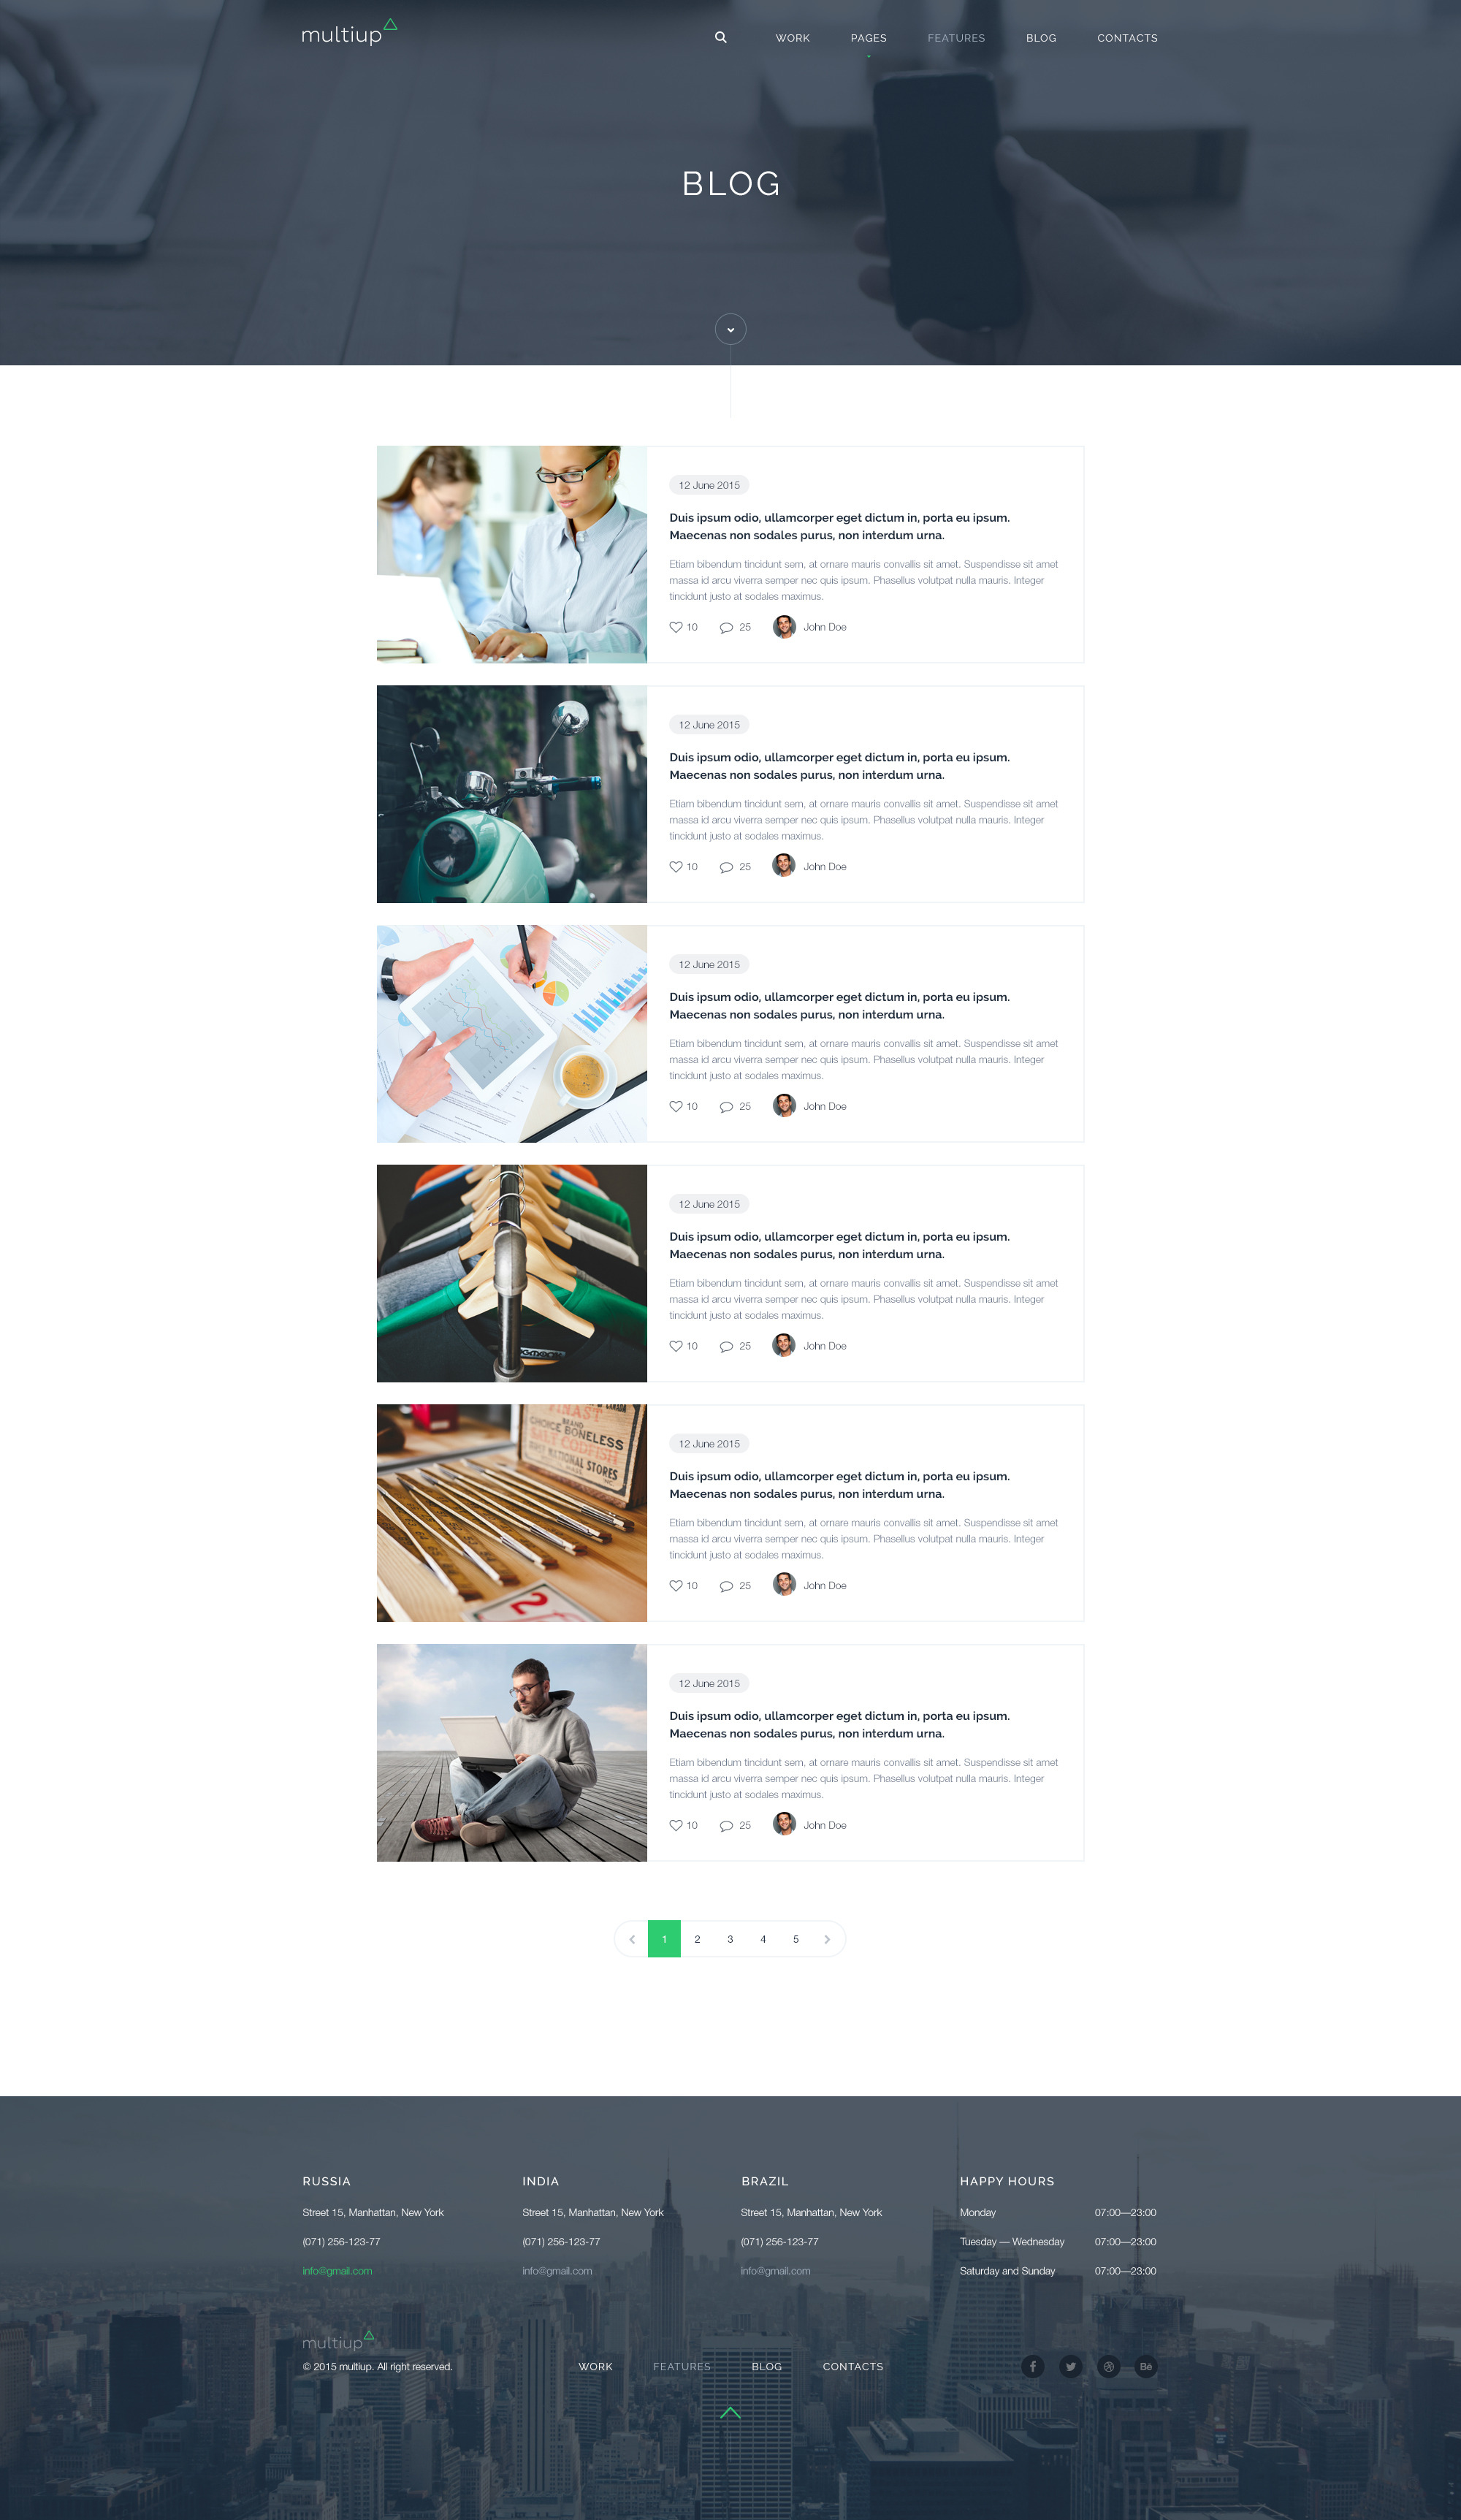Go to previous page with left chevron
The width and height of the screenshot is (1461, 2520).
pos(632,1939)
